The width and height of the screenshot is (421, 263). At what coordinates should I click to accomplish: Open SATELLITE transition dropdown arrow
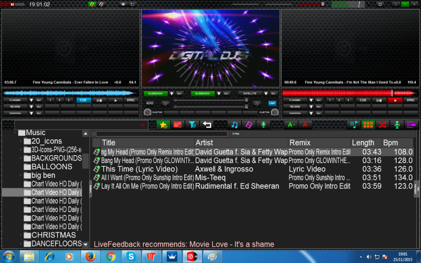tap(266, 94)
